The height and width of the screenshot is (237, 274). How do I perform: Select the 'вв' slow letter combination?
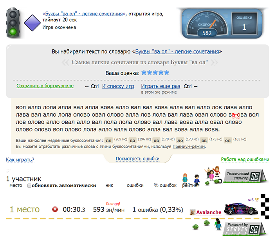click(x=204, y=141)
